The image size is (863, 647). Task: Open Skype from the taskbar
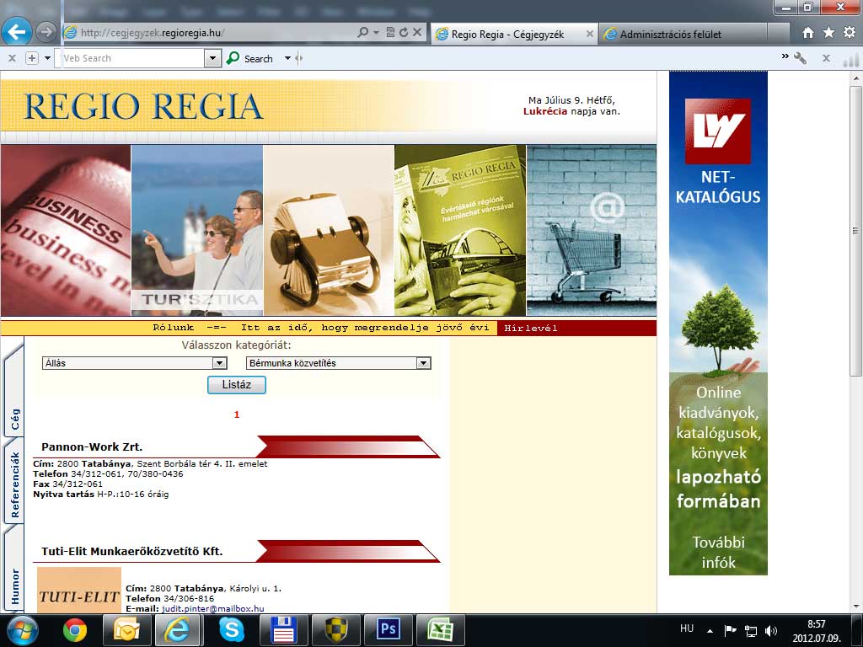[x=232, y=629]
